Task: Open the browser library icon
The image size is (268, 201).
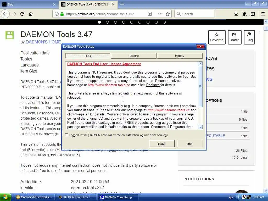Action: point(244,14)
